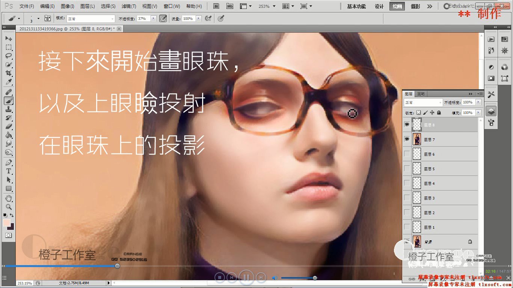The image size is (513, 288).
Task: Select the Eyedropper tool
Action: 9,82
